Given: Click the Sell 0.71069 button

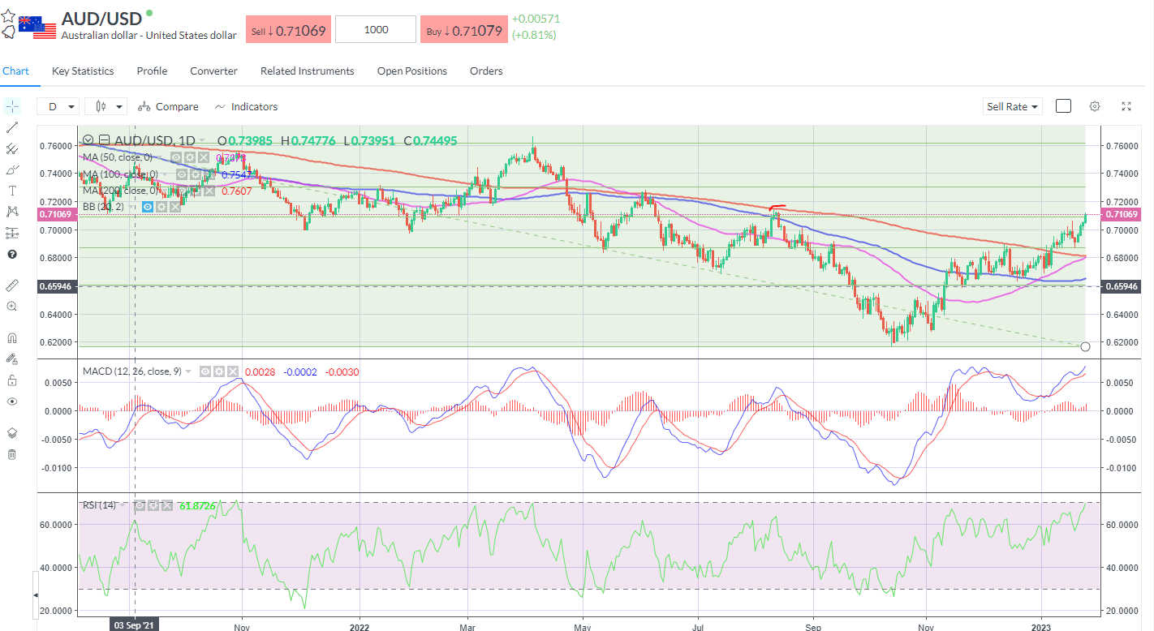Looking at the screenshot, I should tap(288, 30).
